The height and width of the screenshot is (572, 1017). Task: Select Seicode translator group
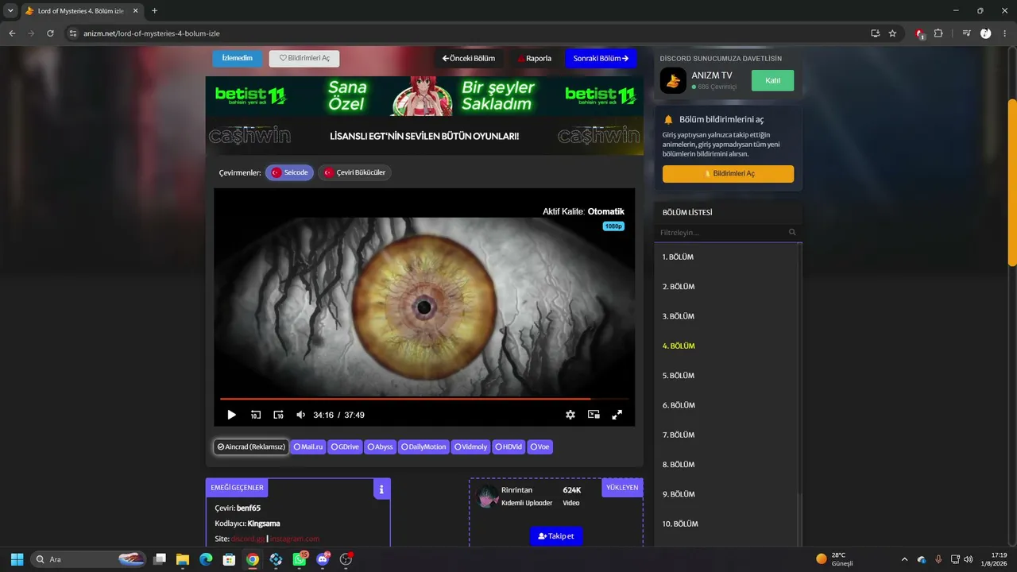(x=289, y=172)
